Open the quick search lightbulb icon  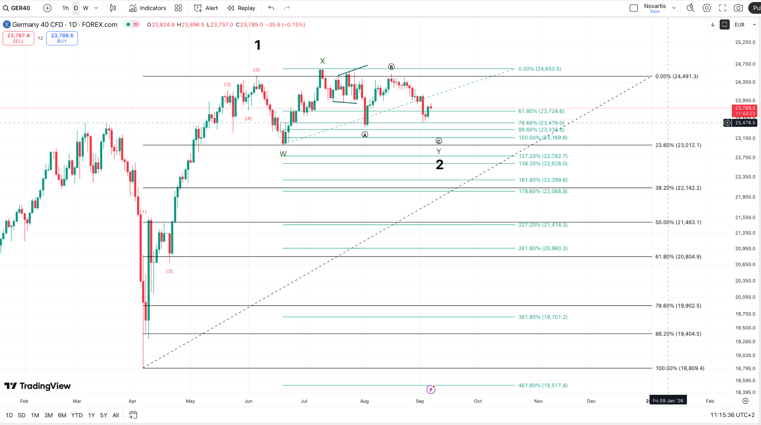[690, 8]
